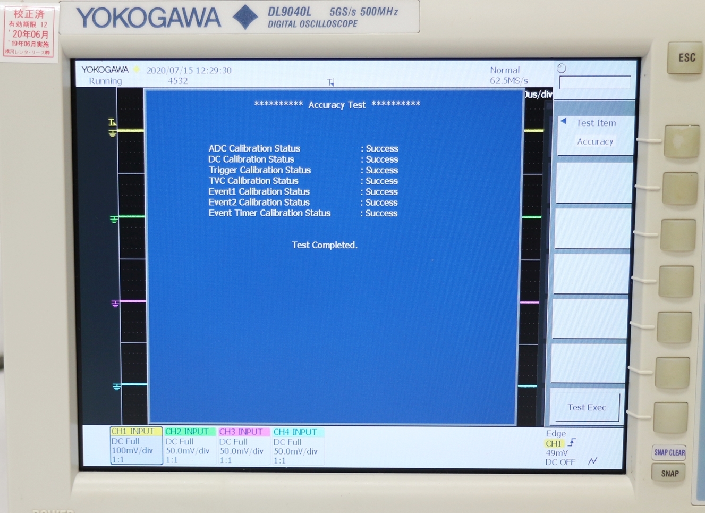Image resolution: width=705 pixels, height=513 pixels.
Task: Click the Test Completed message
Action: coord(325,245)
